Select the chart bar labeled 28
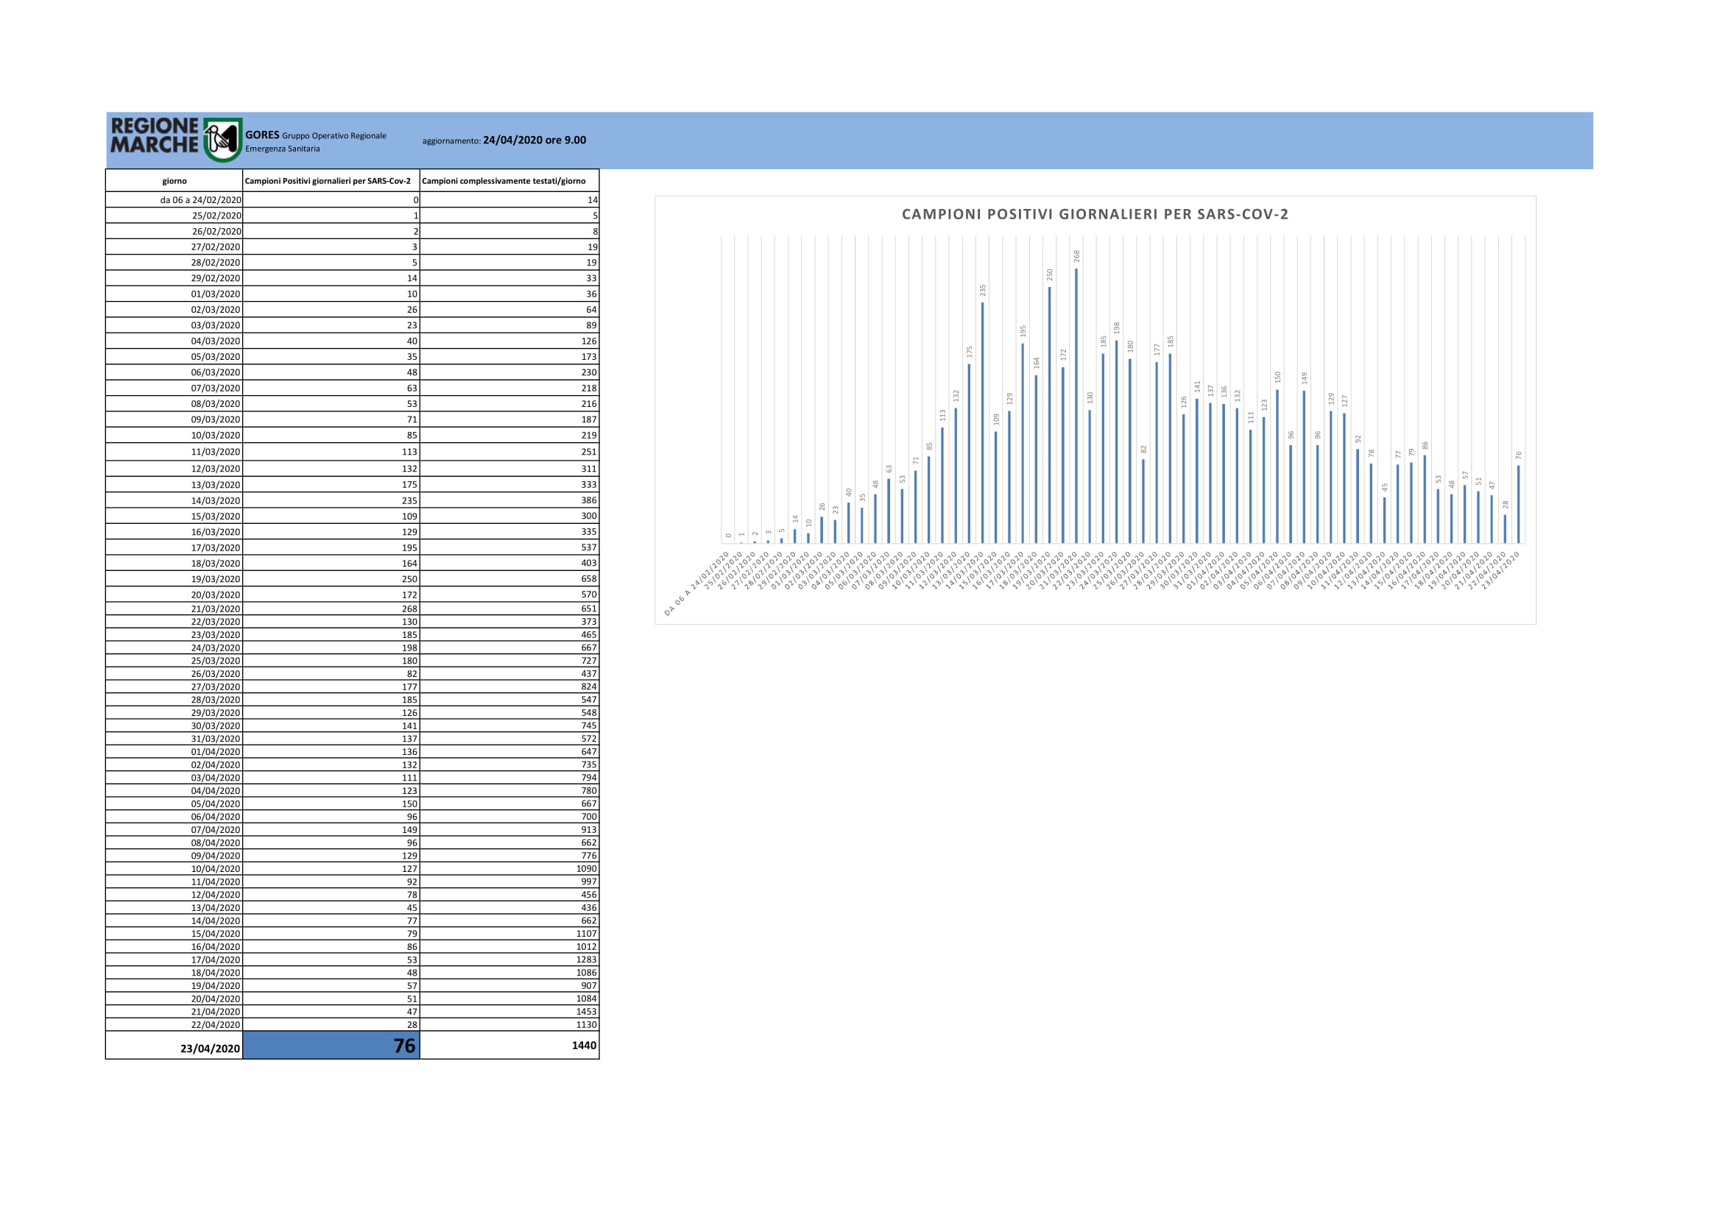Image resolution: width=1722 pixels, height=1217 pixels. point(1506,529)
